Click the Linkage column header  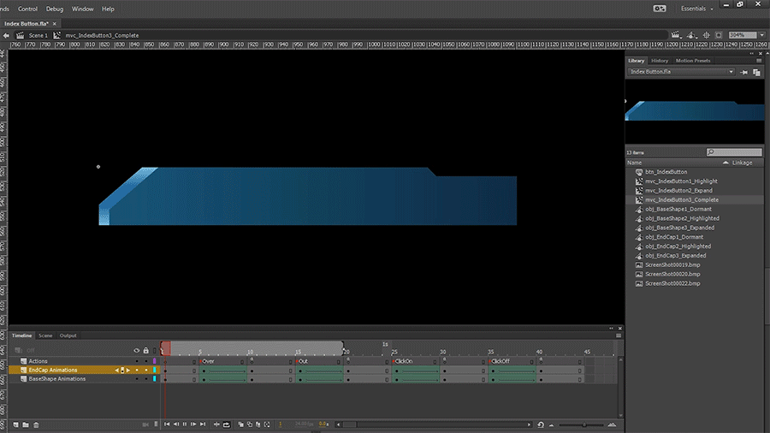pos(742,163)
